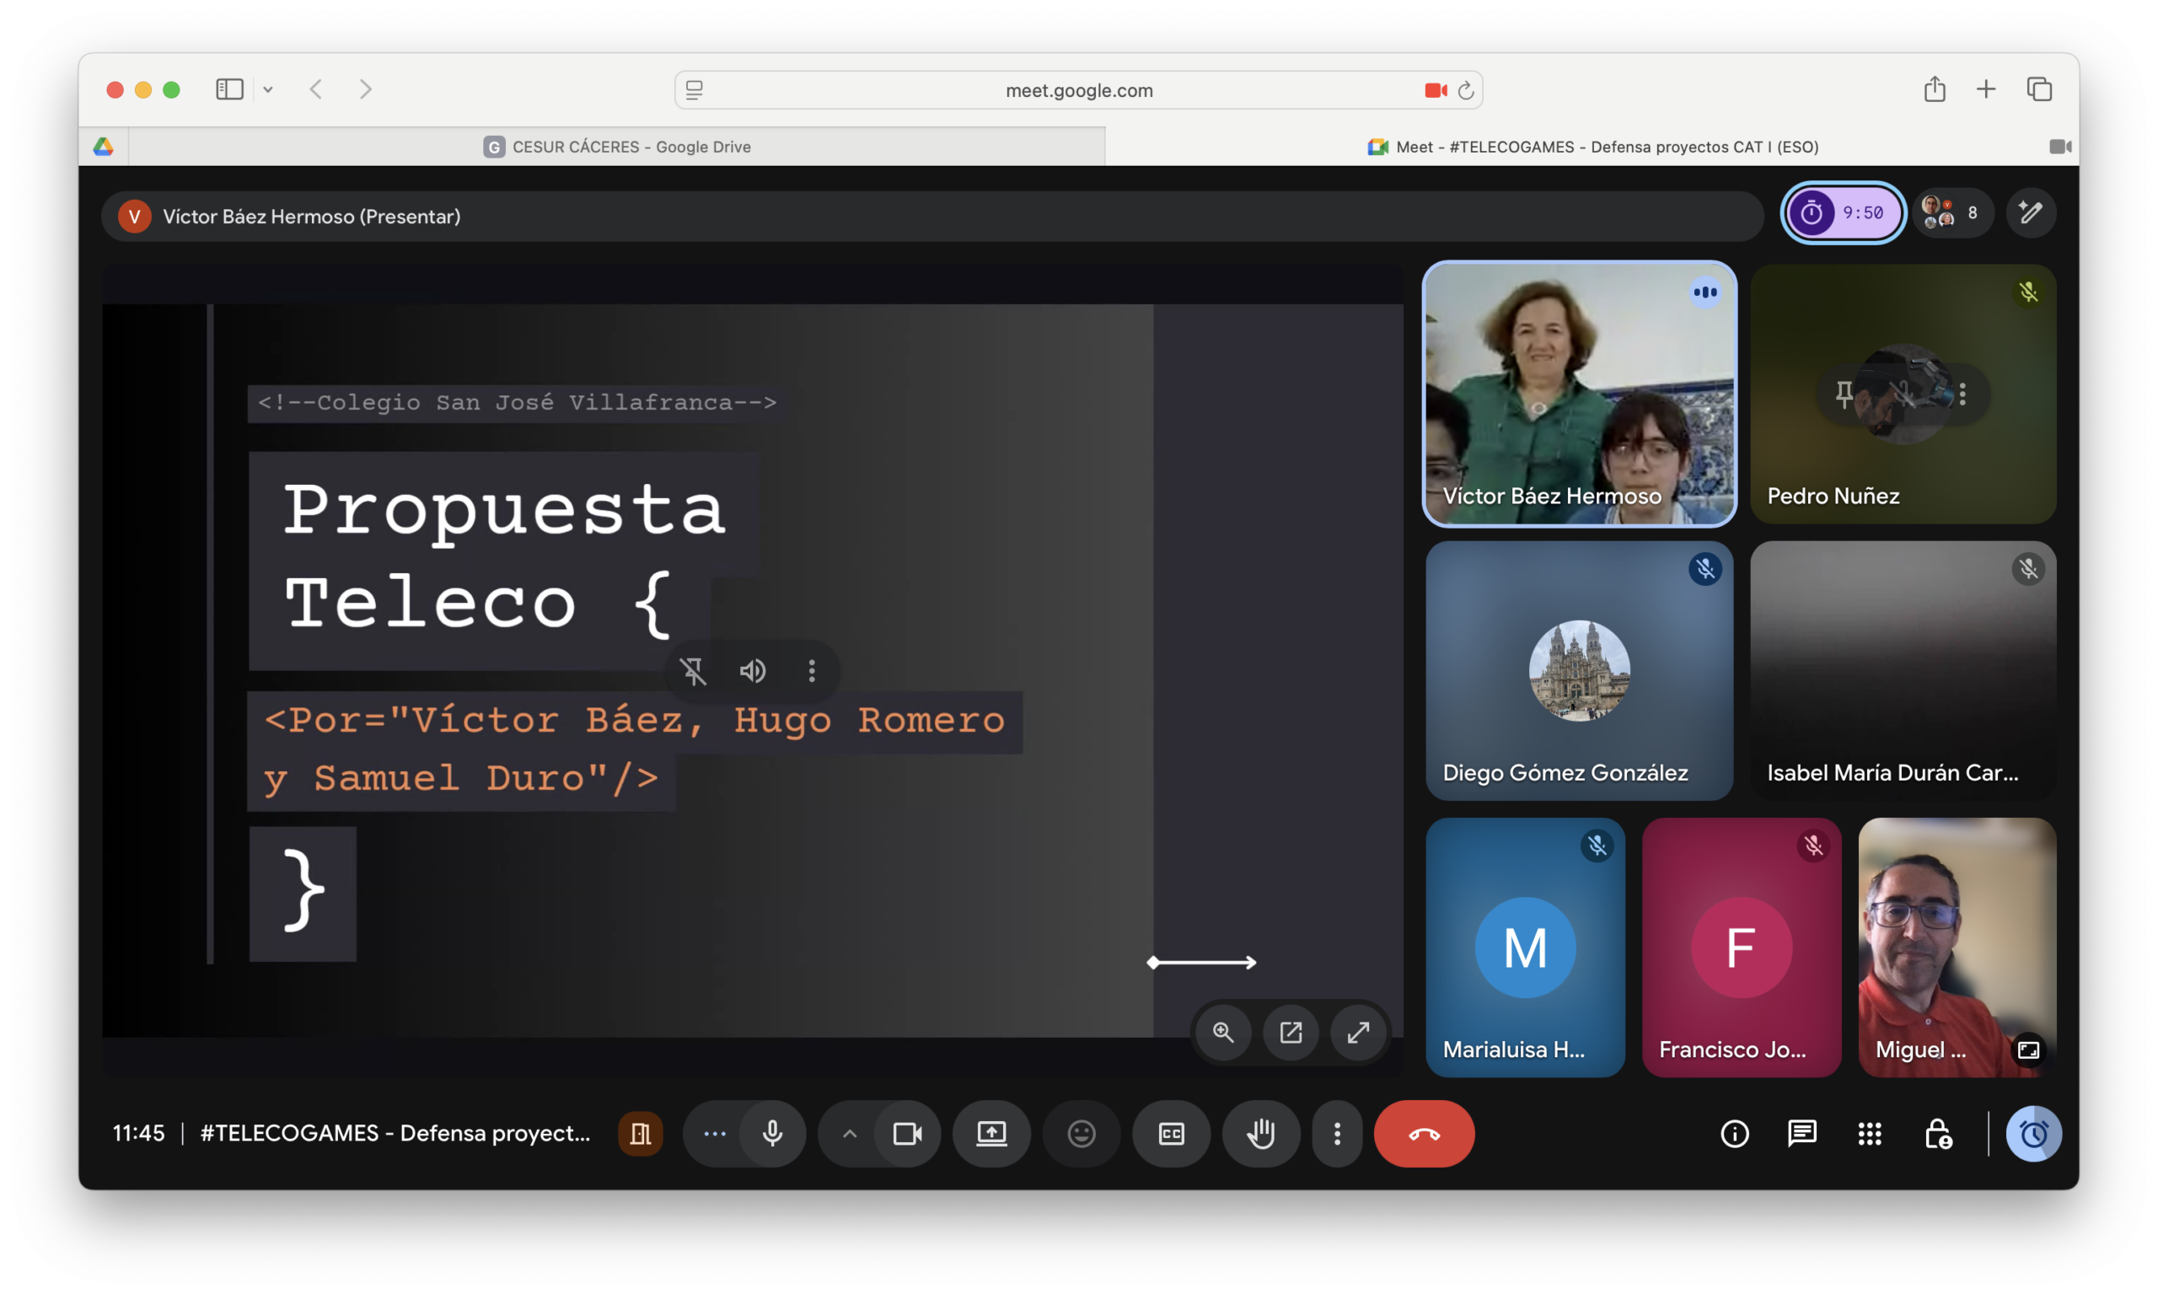
Task: Expand presentation to full screen
Action: [1357, 1033]
